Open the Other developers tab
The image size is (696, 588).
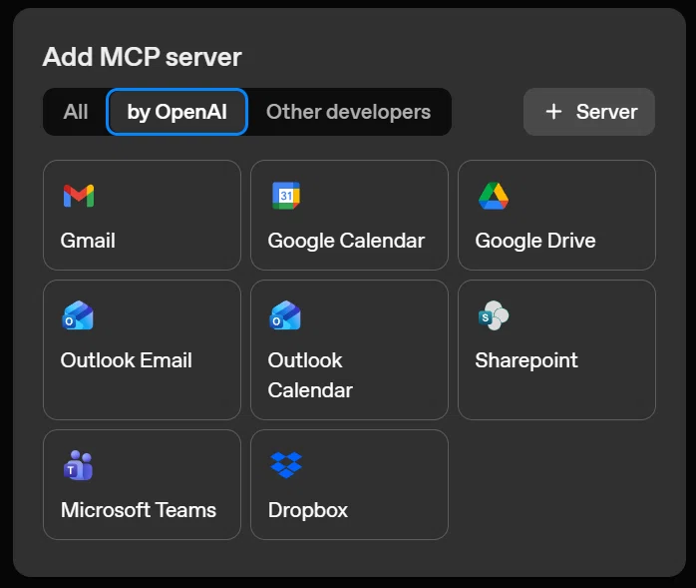[348, 112]
